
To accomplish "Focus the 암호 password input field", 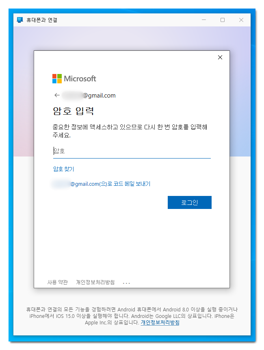I will (132, 151).
